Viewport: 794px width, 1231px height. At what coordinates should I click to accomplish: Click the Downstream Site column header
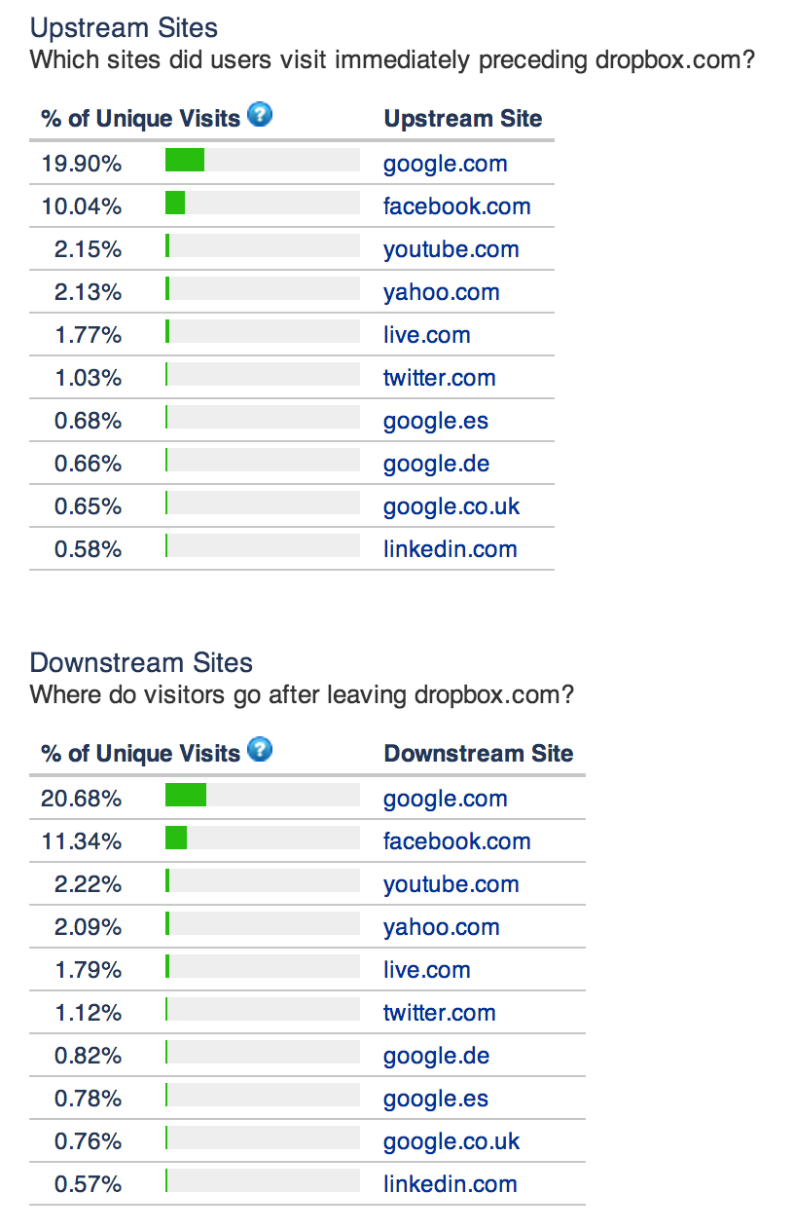(479, 754)
